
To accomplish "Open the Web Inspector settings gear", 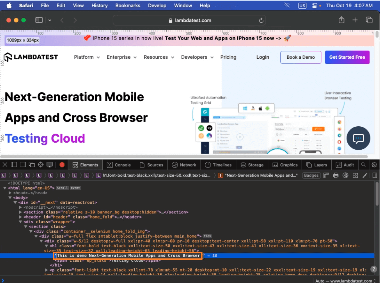I will [374, 165].
